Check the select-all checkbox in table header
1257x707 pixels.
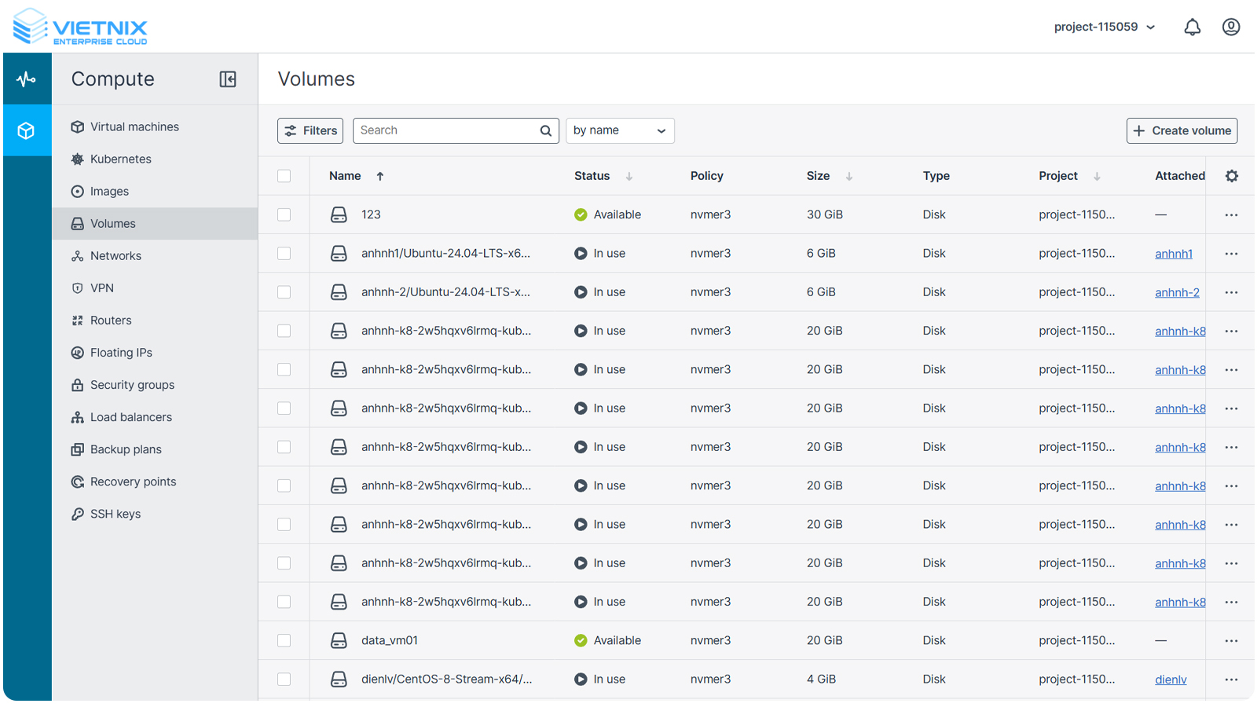click(x=284, y=176)
